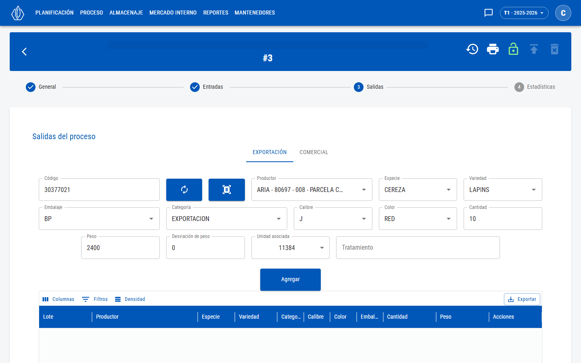The height and width of the screenshot is (363, 581).
Task: Expand the Productor dropdown
Action: pyautogui.click(x=312, y=190)
